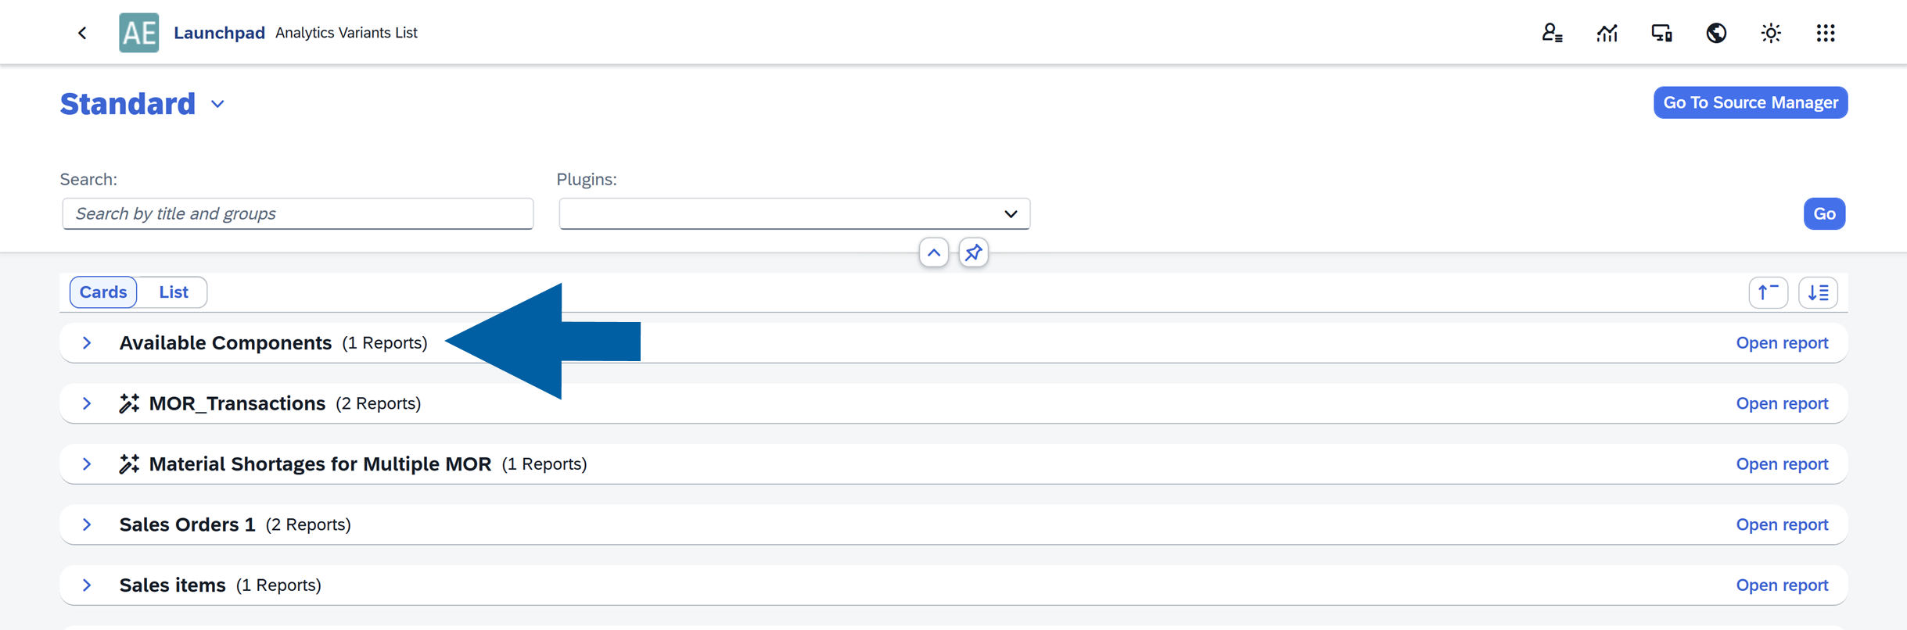Screen dimensions: 1907x630
Task: Click the theme brightness sun icon
Action: pyautogui.click(x=1771, y=32)
